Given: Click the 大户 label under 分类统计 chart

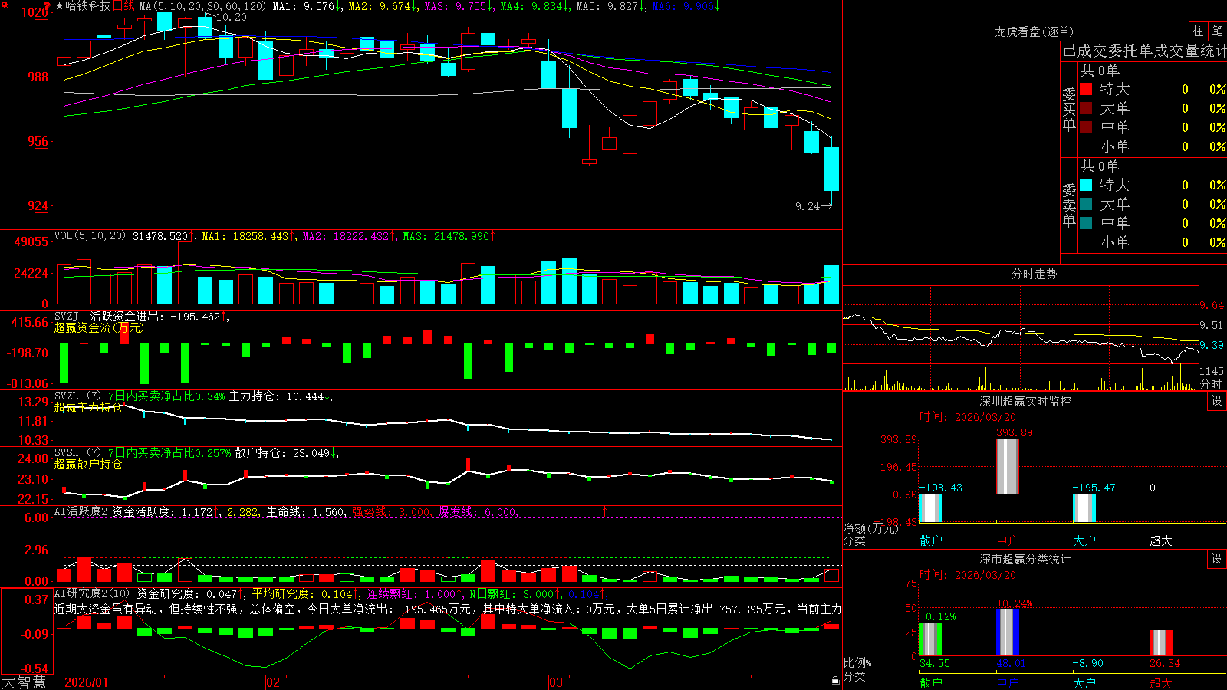Looking at the screenshot, I should [1084, 682].
